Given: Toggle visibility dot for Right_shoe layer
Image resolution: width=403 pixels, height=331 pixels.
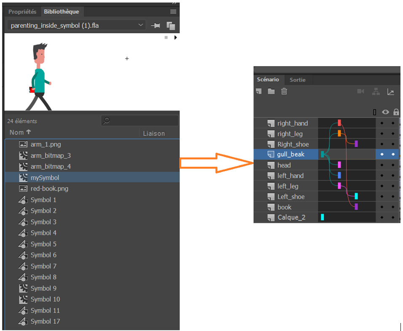Looking at the screenshot, I should pos(382,144).
